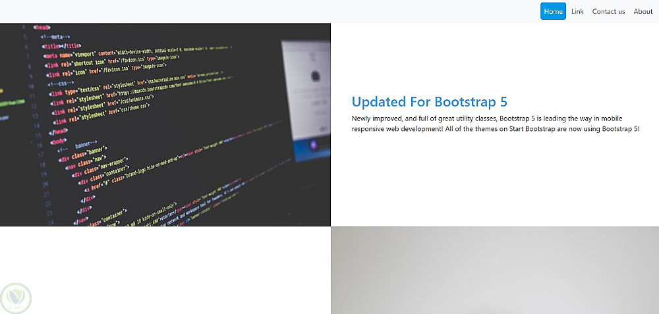The height and width of the screenshot is (314, 659).
Task: Click the gray image below the text
Action: [x=495, y=271]
